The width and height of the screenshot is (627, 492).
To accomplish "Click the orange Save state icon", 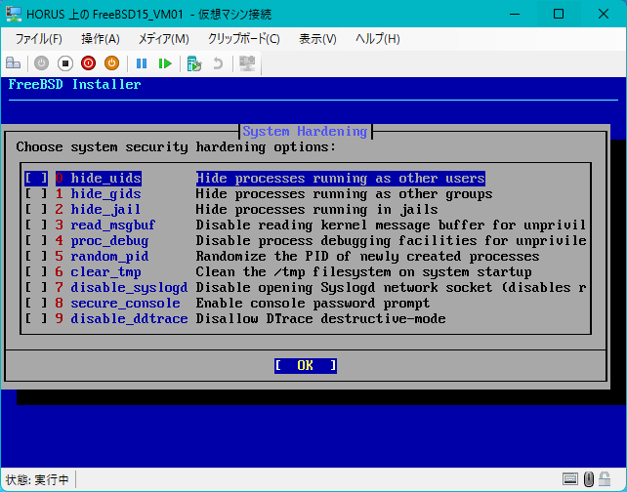I will click(111, 63).
